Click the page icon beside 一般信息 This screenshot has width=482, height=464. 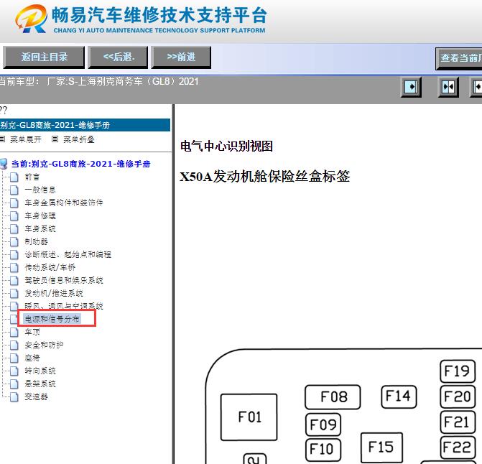click(x=14, y=190)
